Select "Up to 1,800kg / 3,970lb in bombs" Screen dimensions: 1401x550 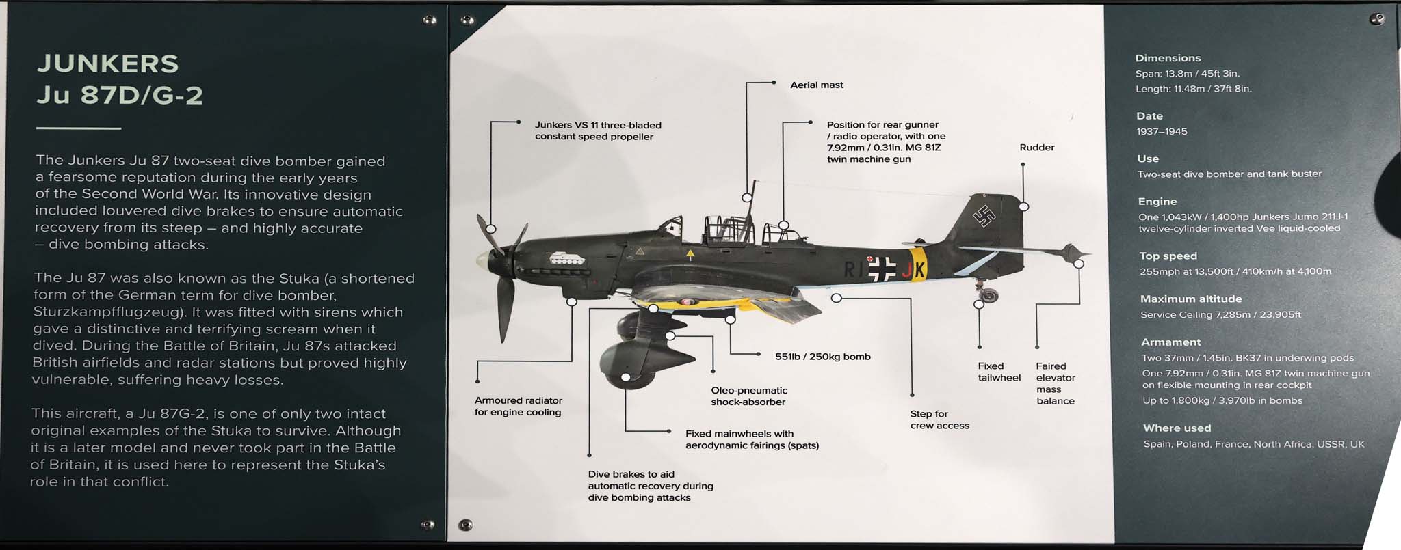pos(1222,401)
